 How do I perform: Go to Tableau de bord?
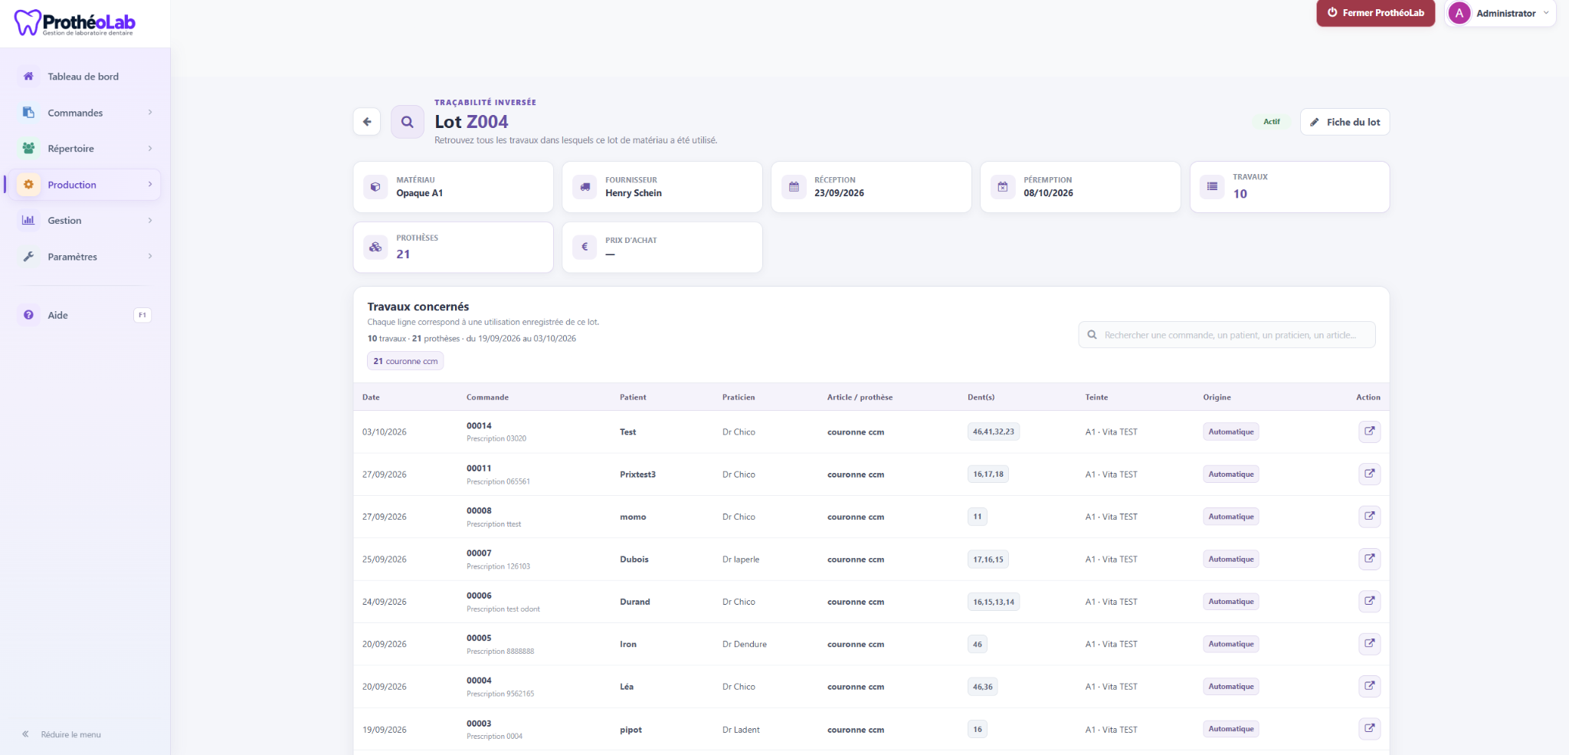[x=84, y=77]
